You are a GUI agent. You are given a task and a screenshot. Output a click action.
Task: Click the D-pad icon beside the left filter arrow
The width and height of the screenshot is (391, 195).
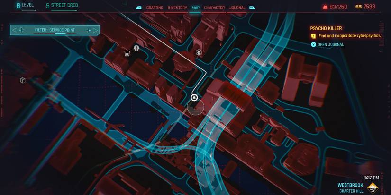tap(22, 30)
